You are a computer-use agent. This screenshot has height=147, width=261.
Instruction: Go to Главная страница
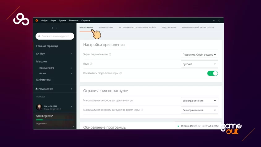pos(47,46)
